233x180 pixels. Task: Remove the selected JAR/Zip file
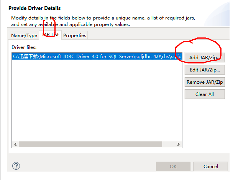pyautogui.click(x=205, y=82)
